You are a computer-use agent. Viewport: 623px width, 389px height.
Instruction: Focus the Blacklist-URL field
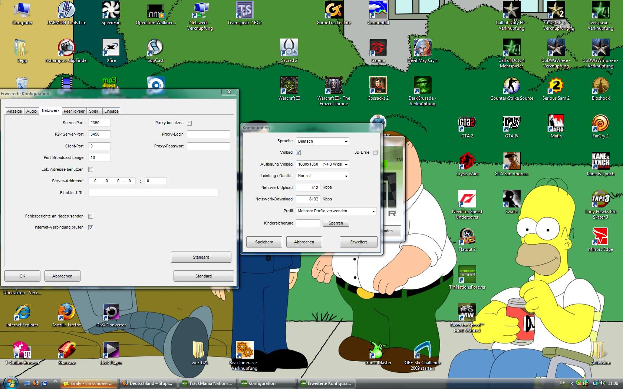tap(153, 193)
